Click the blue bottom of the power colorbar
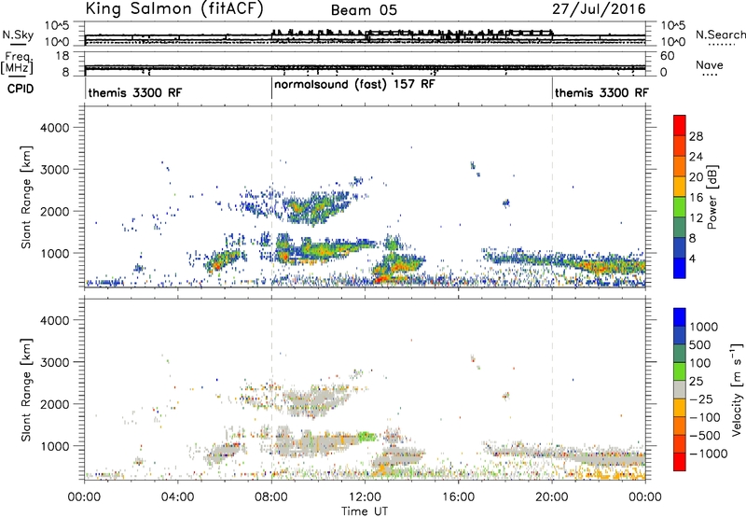This screenshot has height=517, width=746. point(680,268)
